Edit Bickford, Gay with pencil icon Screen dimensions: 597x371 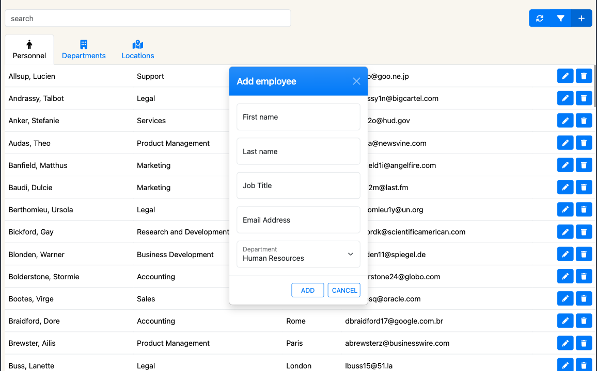click(565, 232)
